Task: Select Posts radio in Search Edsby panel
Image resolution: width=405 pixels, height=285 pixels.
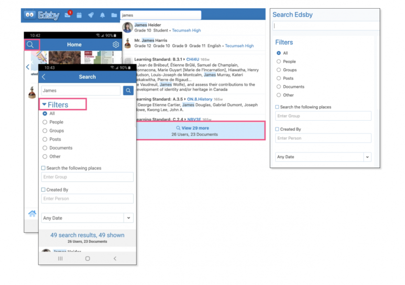Action: coord(279,78)
